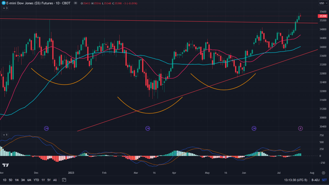The width and height of the screenshot is (329, 185).
Task: Toggle B-ADJ back-adjustment for contracts
Action: pos(311,180)
